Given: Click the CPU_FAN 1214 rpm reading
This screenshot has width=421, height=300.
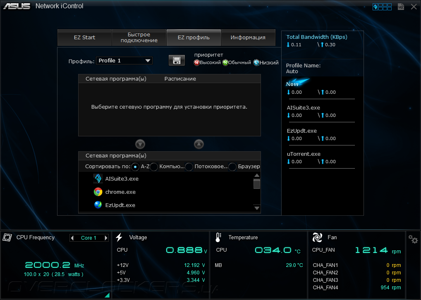Looking at the screenshot, I should [378, 250].
